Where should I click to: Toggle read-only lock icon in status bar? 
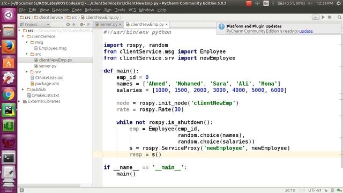coord(326,190)
